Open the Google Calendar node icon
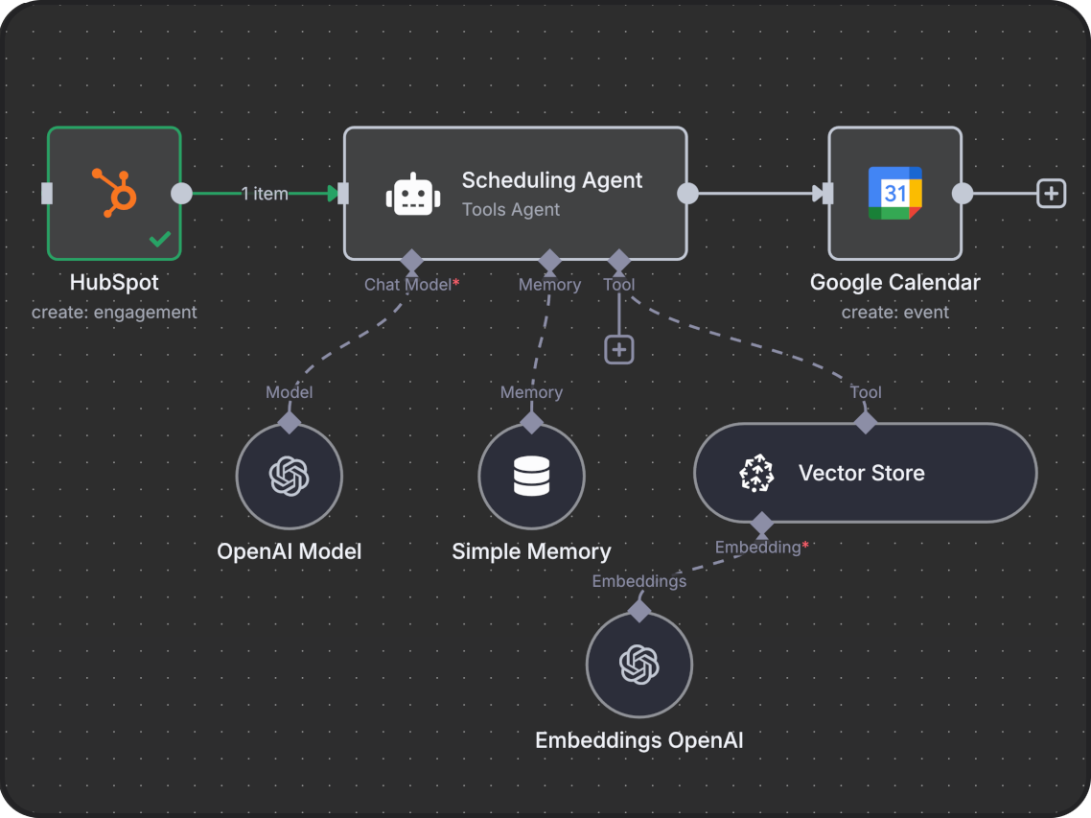Viewport: 1091px width, 818px height. (x=894, y=193)
